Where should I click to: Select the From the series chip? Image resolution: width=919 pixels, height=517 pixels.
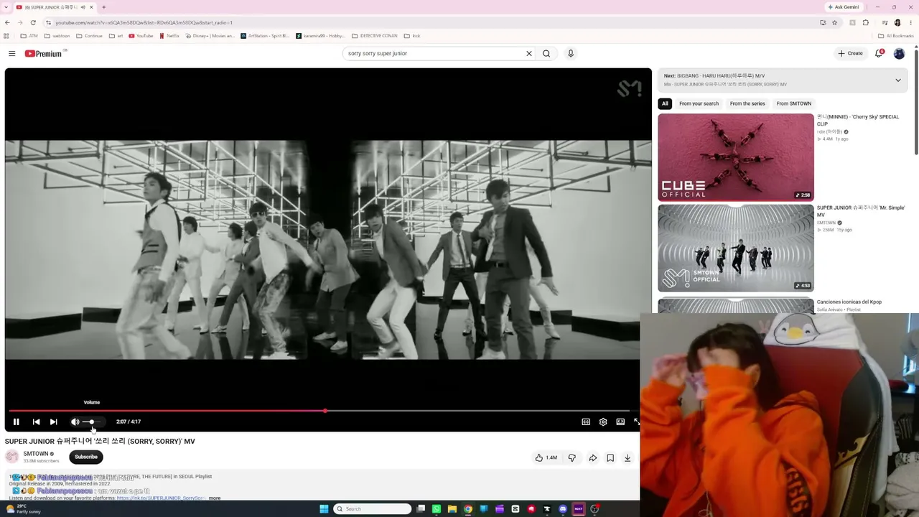(x=747, y=103)
